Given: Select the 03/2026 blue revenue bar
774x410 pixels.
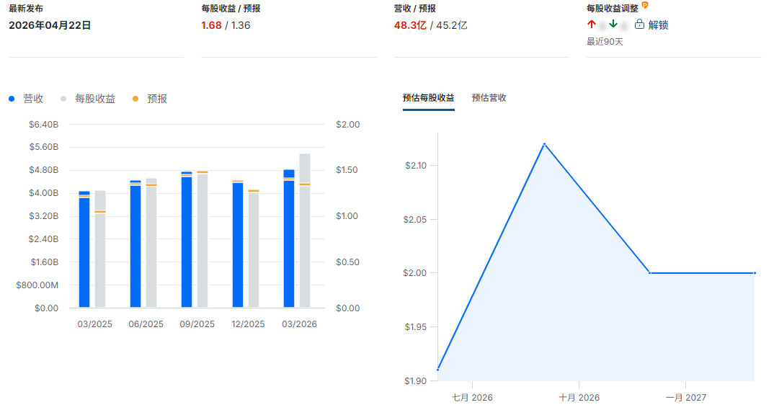Looking at the screenshot, I should coord(289,239).
